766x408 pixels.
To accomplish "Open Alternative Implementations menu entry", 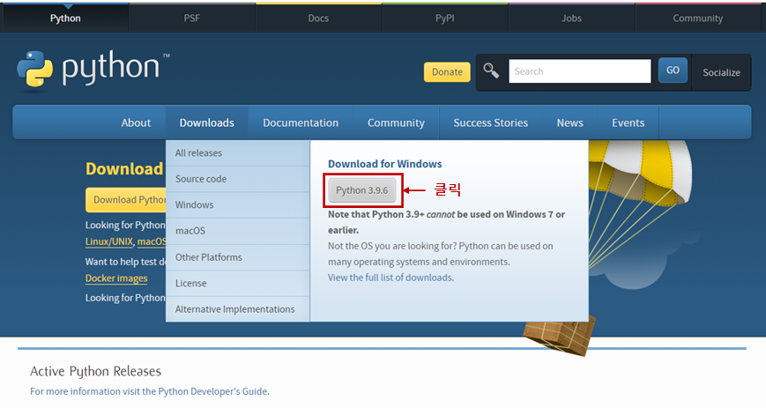I will point(238,308).
